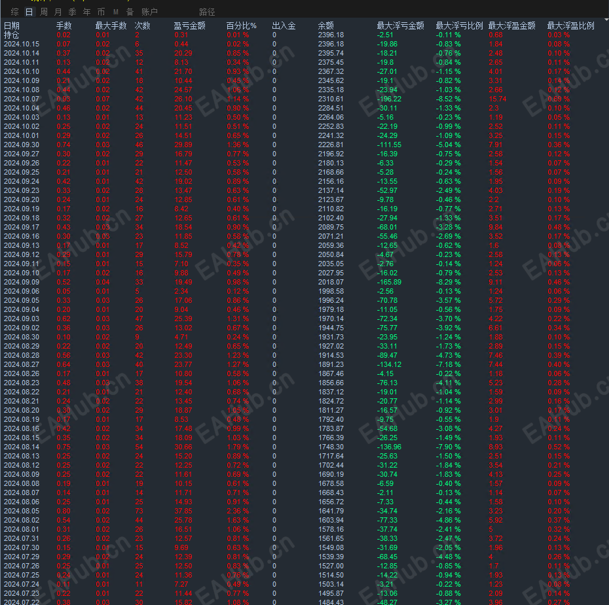The image size is (609, 605).
Task: Switch to the M tab
Action: coord(115,12)
